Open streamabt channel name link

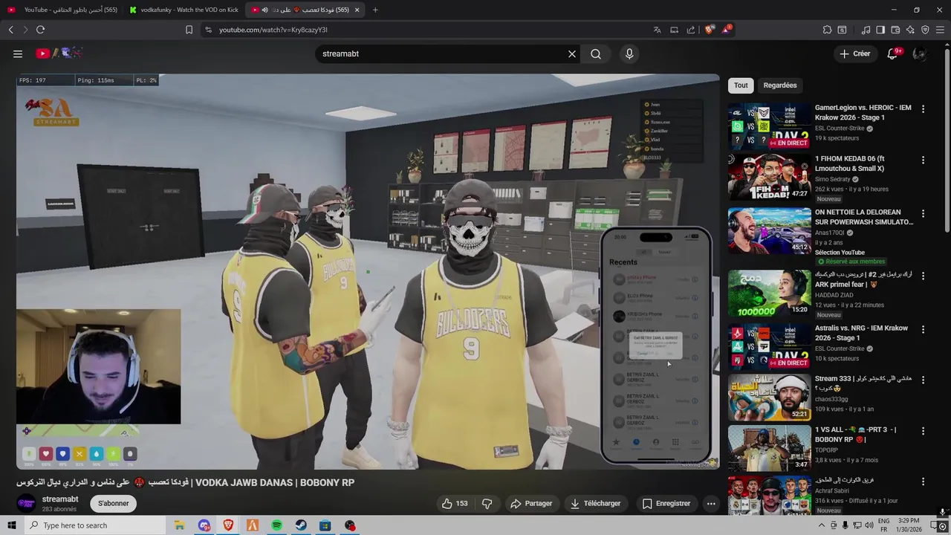tap(60, 499)
